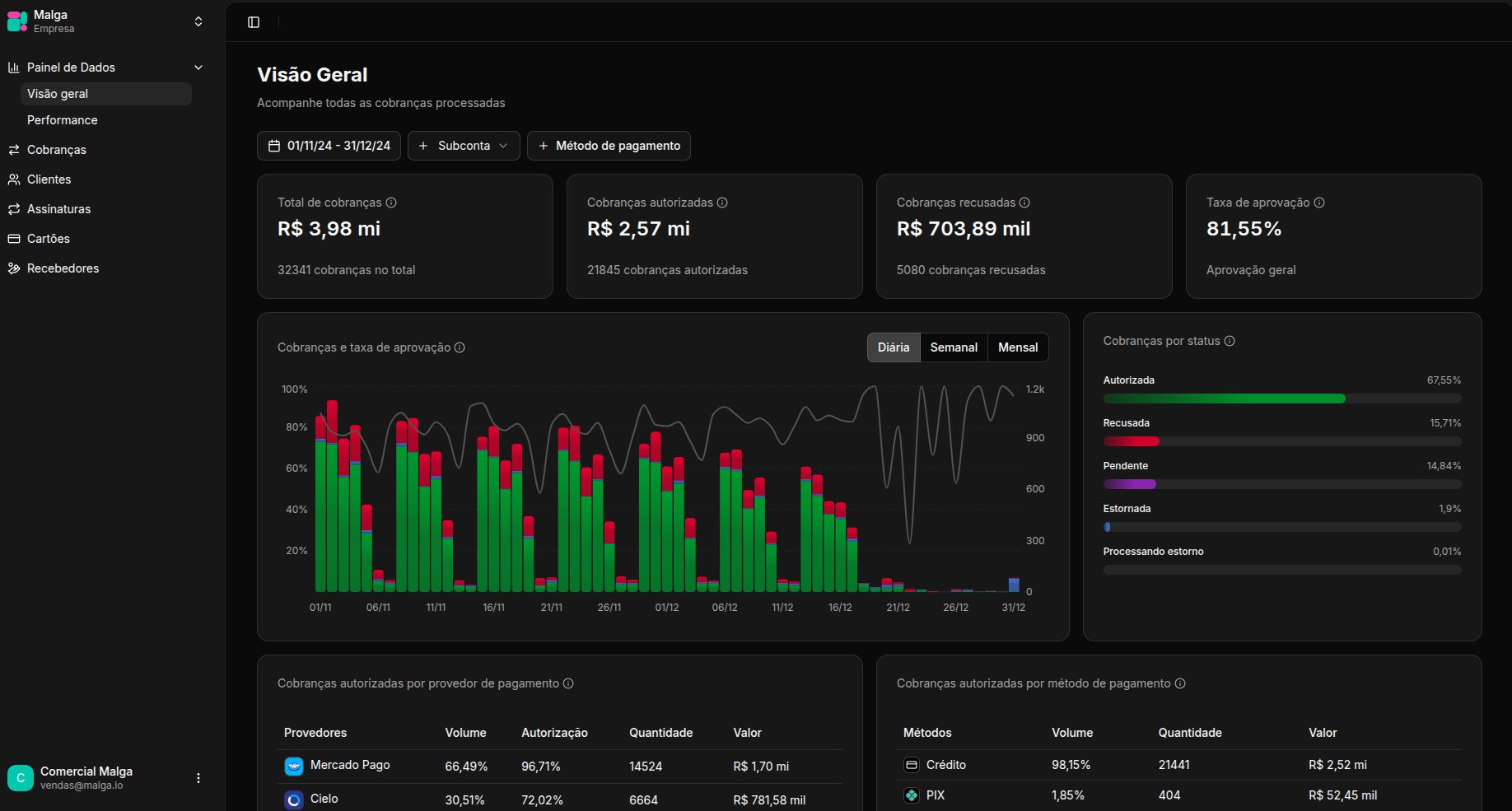Screen dimensions: 1512x811
Task: Open the Subconta filter dropdown
Action: point(464,146)
